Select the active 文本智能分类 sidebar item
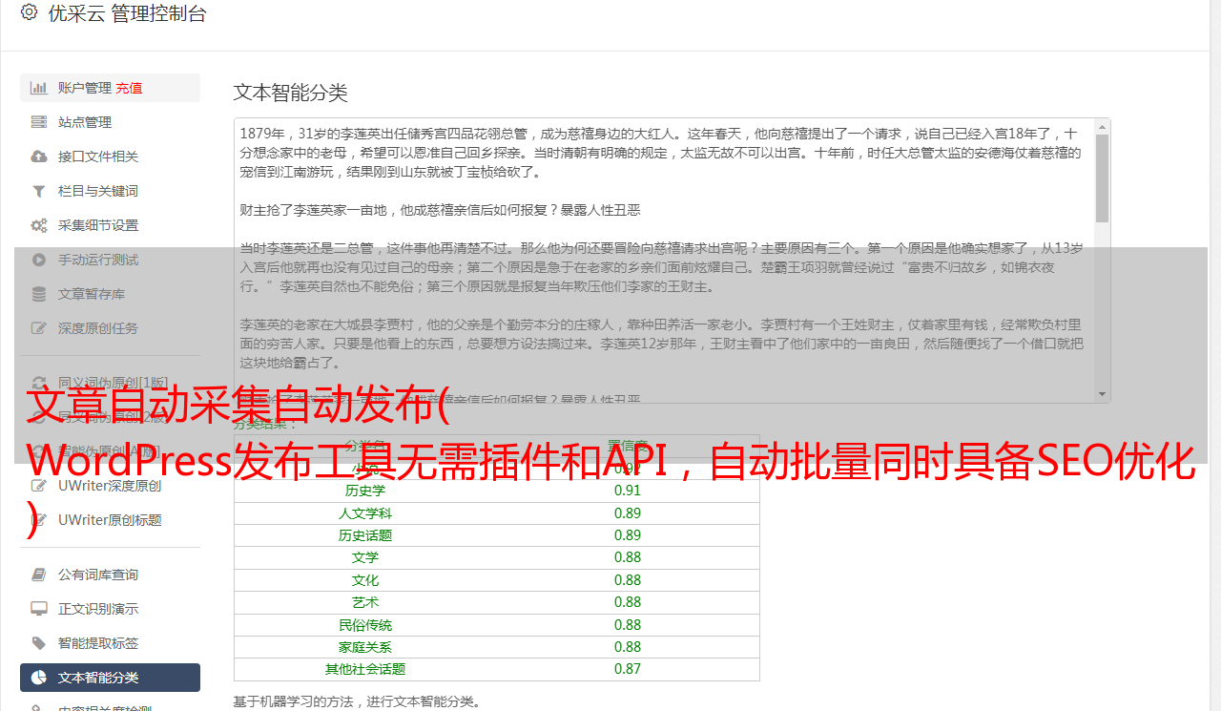 (110, 678)
